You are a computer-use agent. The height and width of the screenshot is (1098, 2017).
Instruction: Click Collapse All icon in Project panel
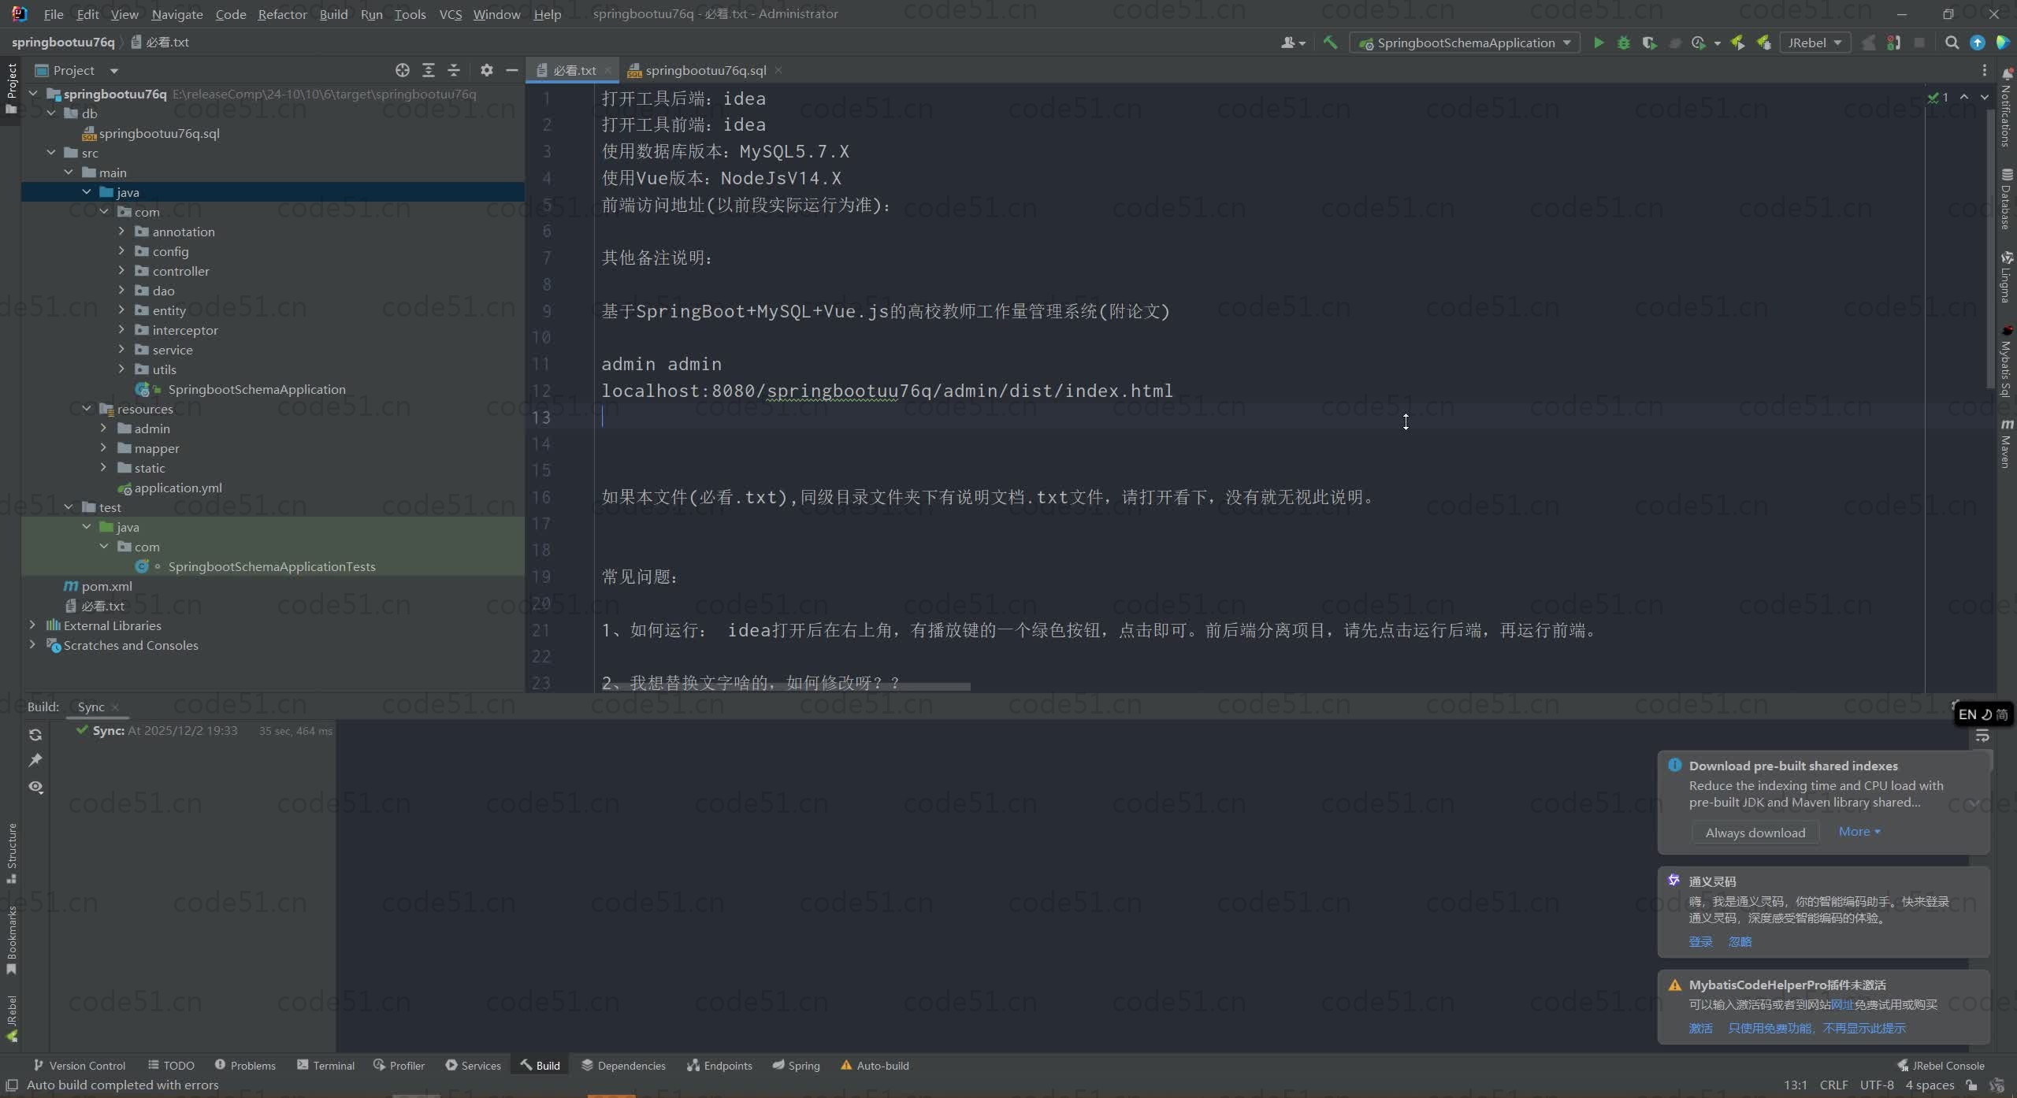[454, 70]
